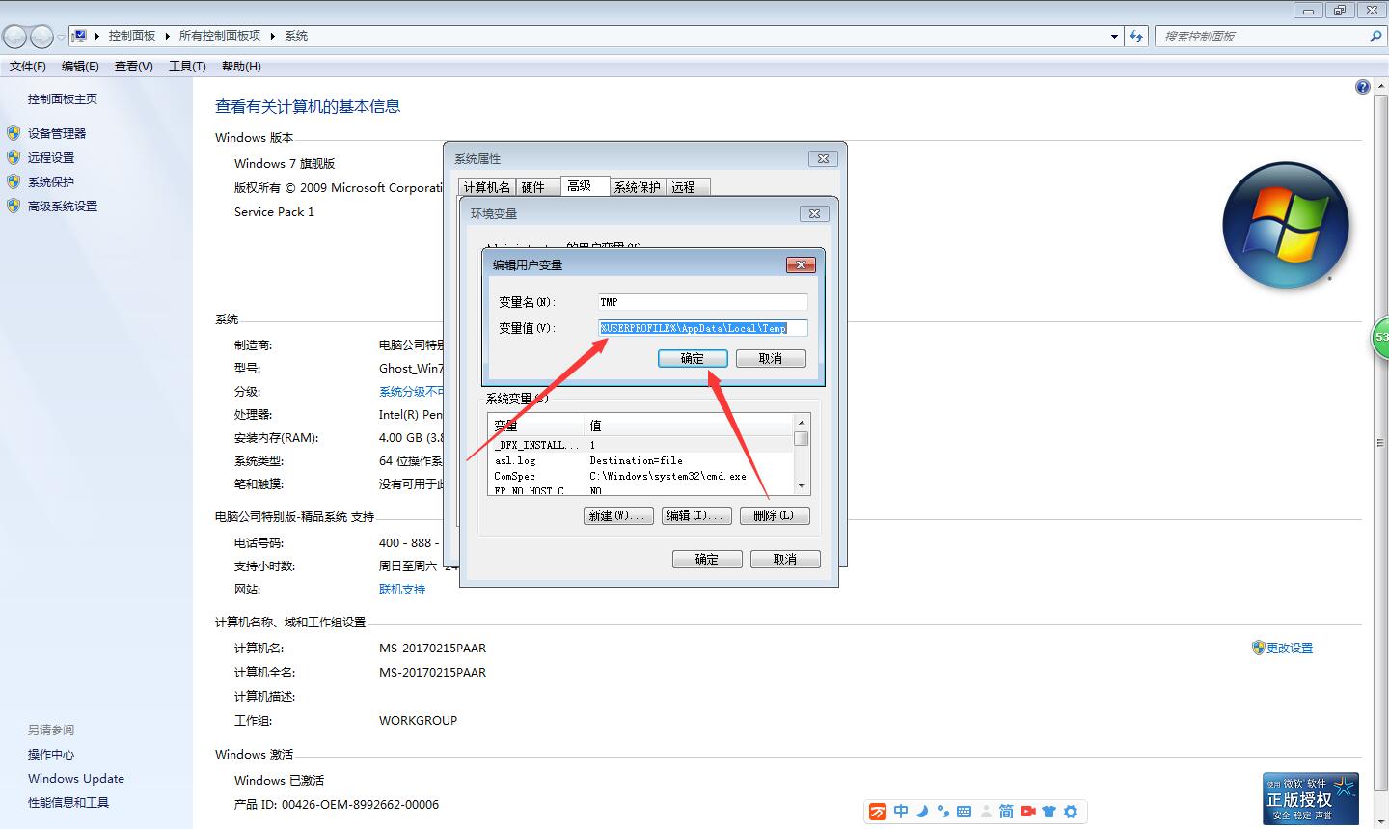Click the moon icon in IME toolbar
Screen dimensions: 1389x829
tap(922, 812)
